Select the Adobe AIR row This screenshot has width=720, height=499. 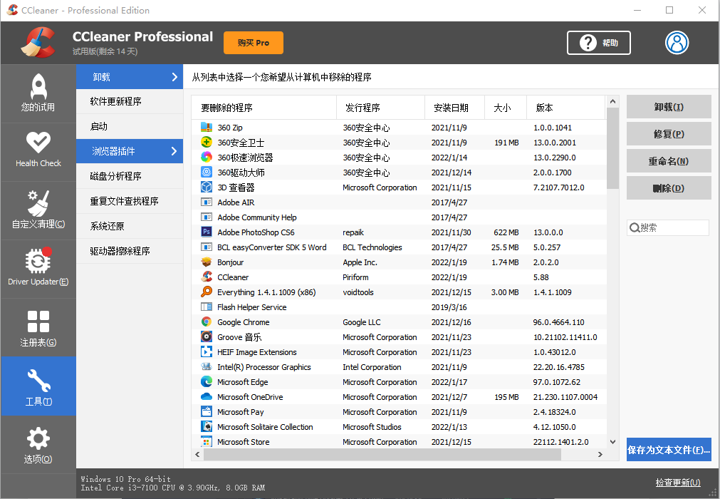click(x=399, y=202)
